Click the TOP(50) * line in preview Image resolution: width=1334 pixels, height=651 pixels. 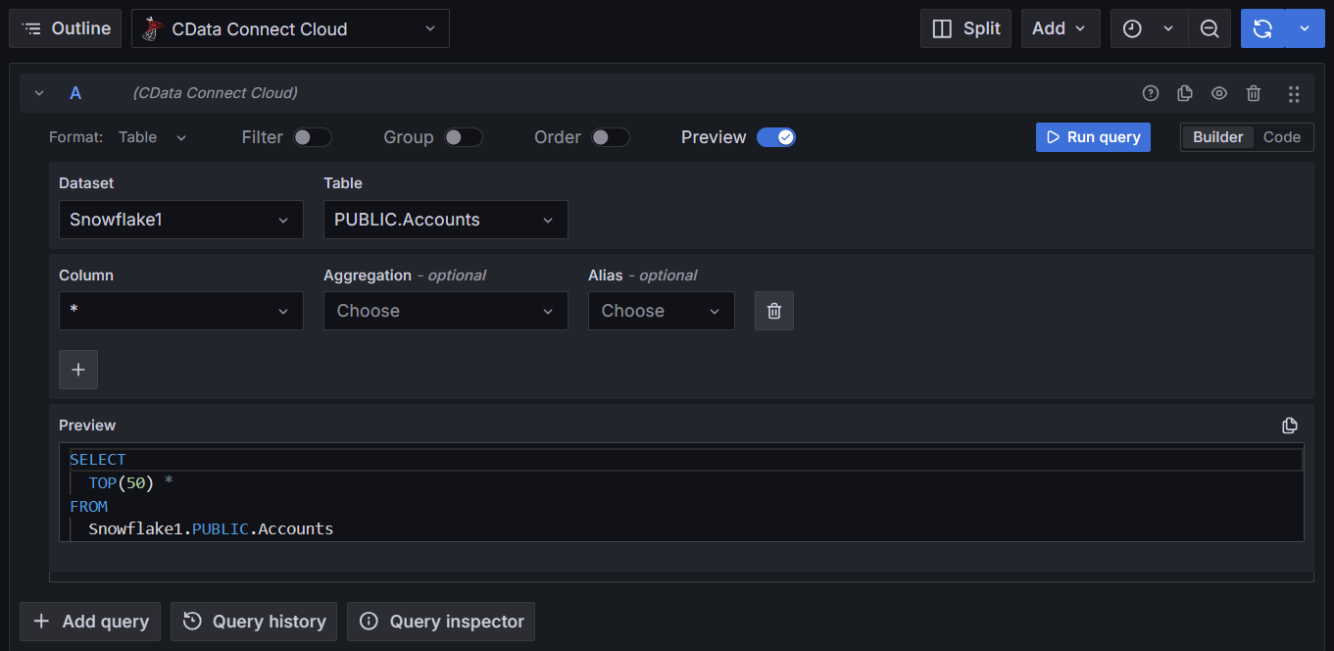pos(130,483)
